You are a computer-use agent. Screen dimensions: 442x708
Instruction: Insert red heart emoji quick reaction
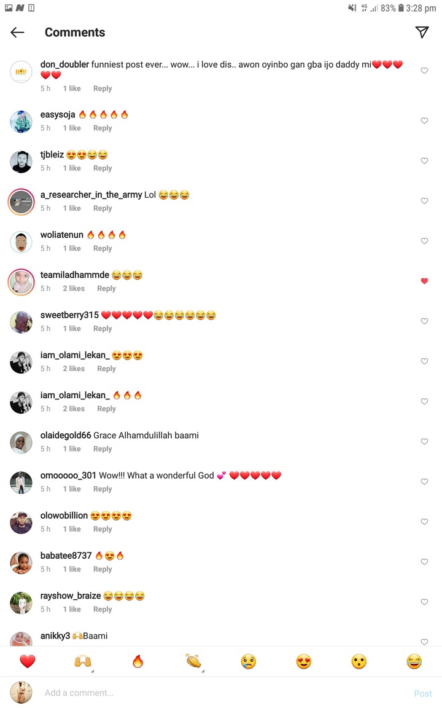(28, 661)
